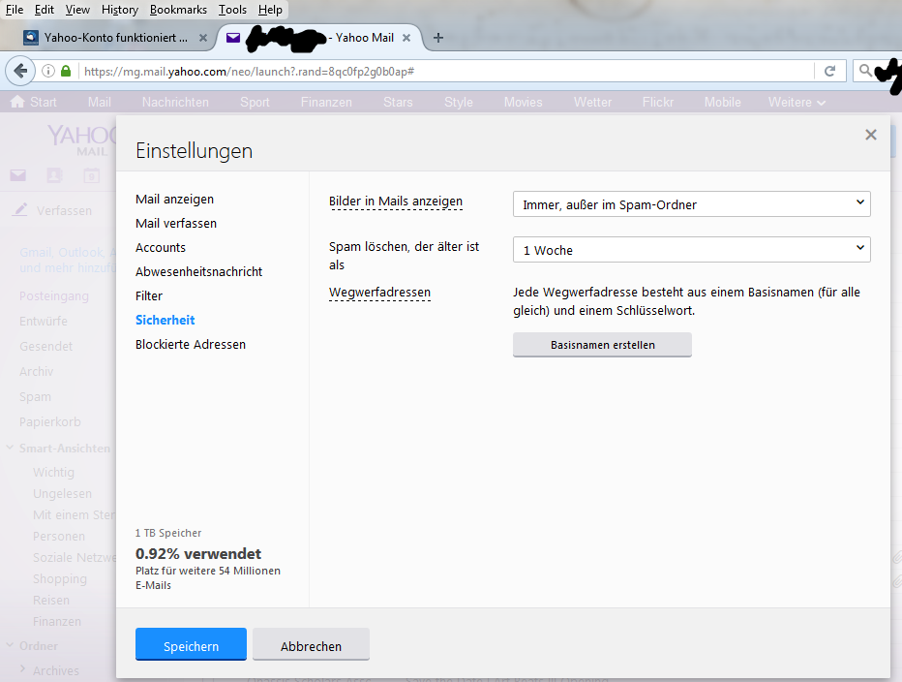The width and height of the screenshot is (902, 682).
Task: Open the Help menu
Action: 270,10
